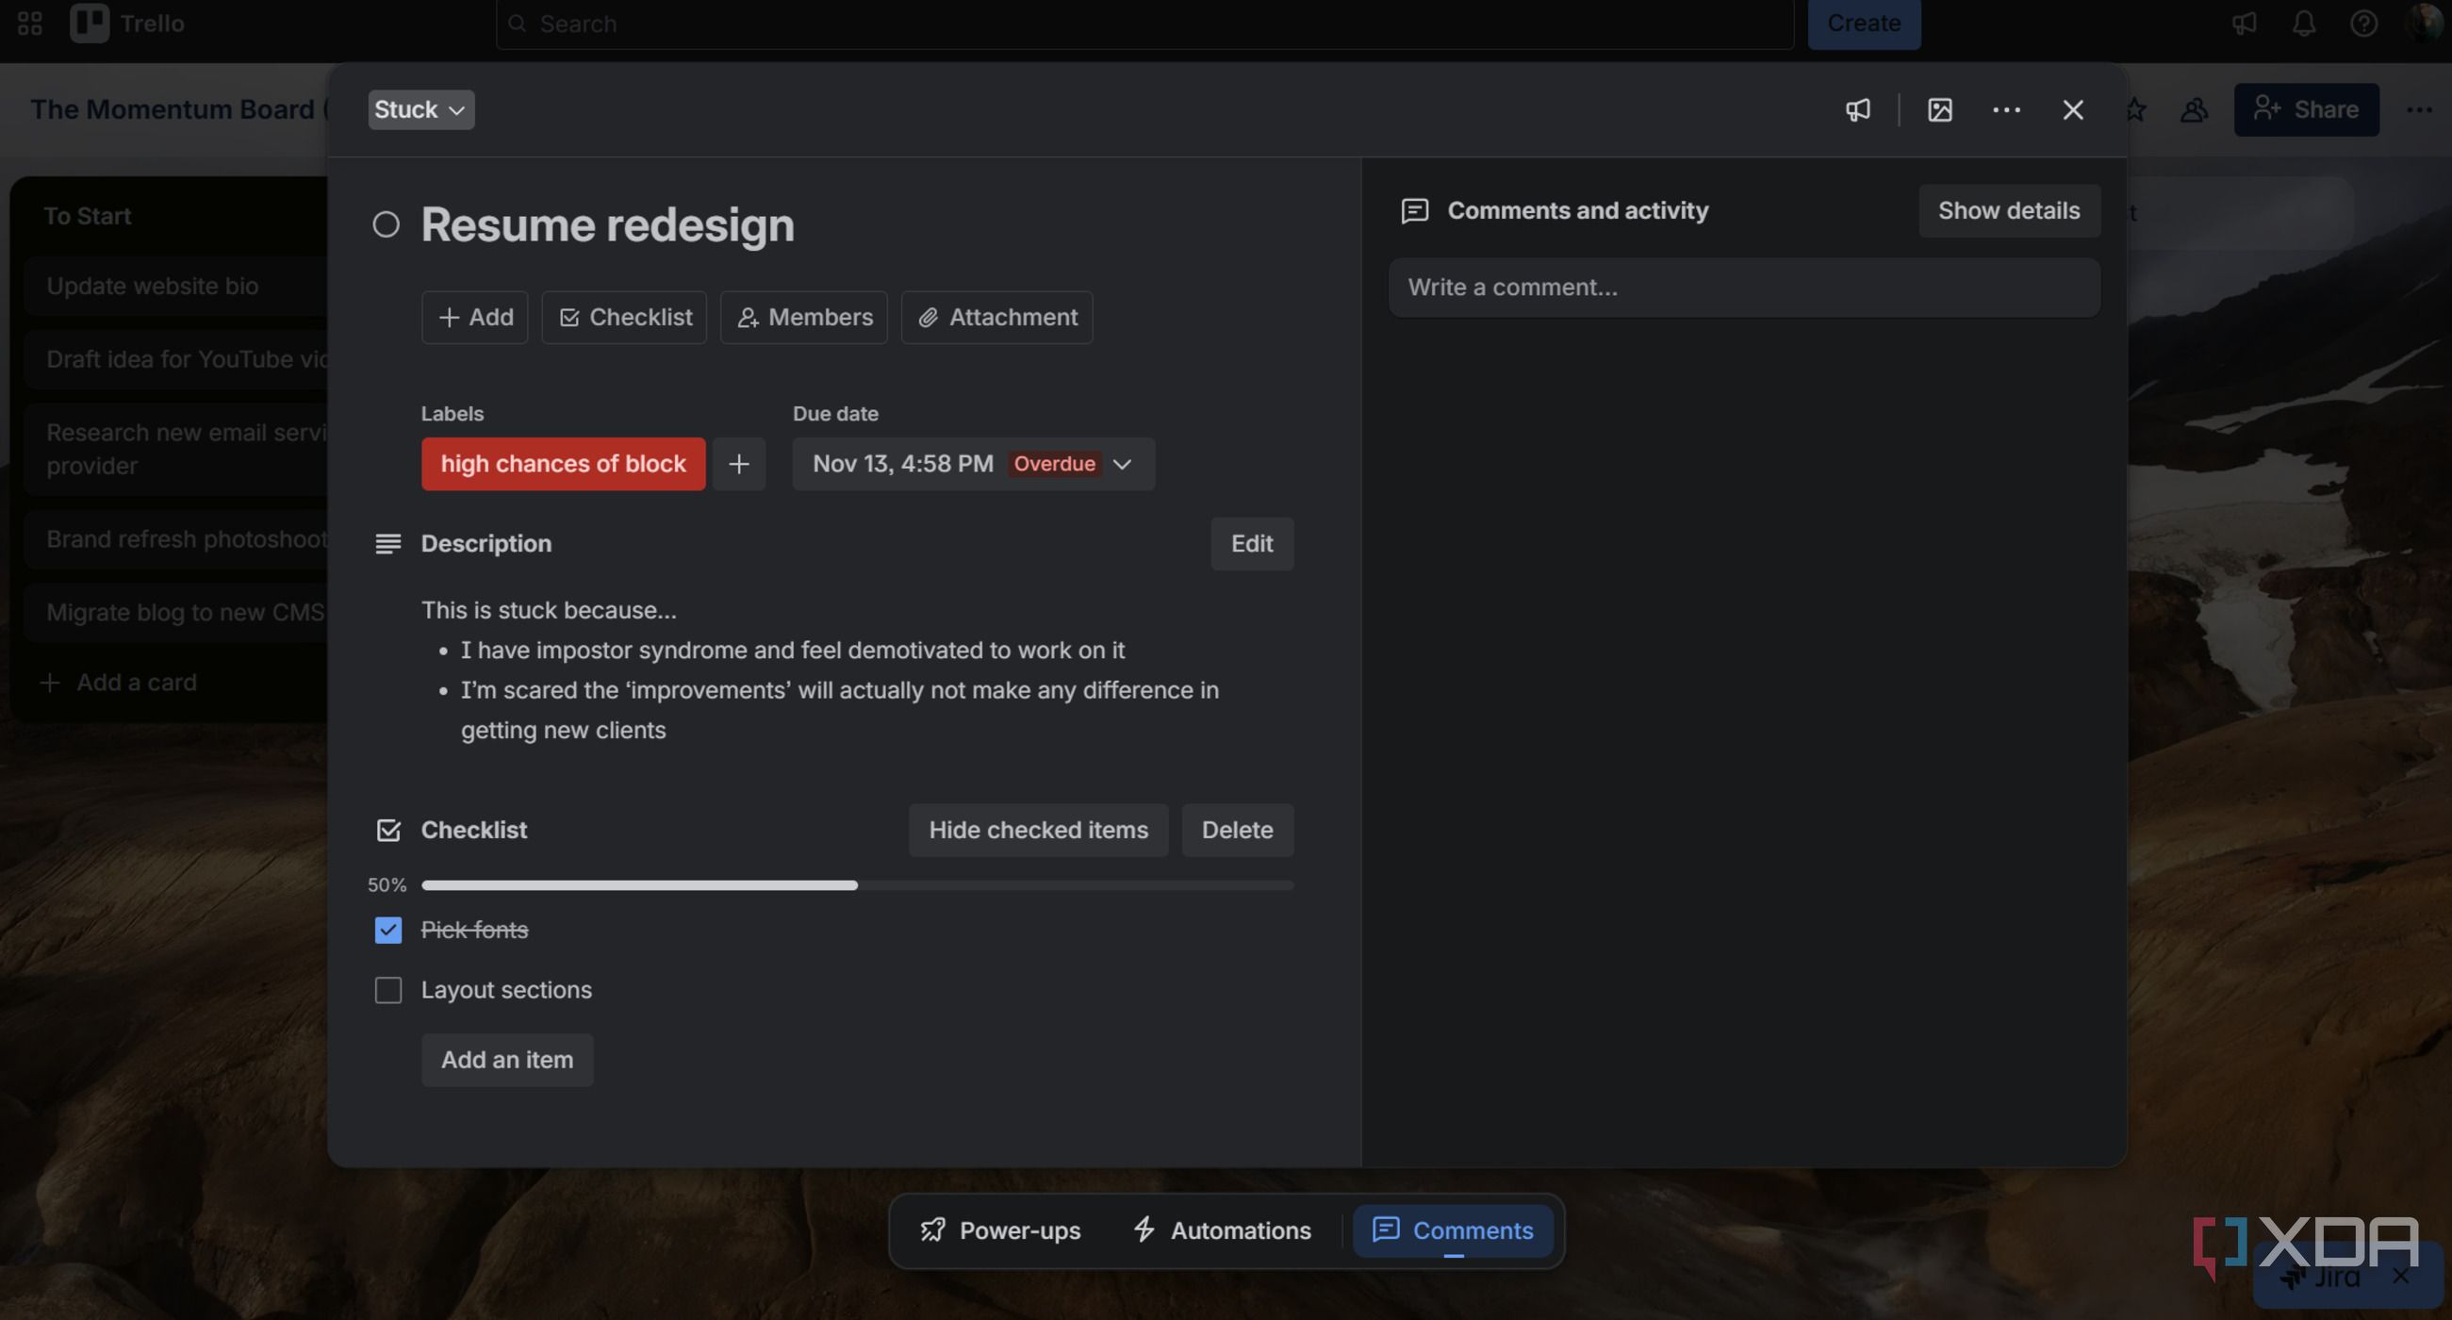2452x1320 pixels.
Task: Check the Layout sections checklist item
Action: point(388,990)
